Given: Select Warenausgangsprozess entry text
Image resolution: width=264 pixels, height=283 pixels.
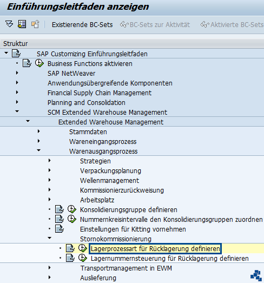Looking at the screenshot, I should [103, 152].
